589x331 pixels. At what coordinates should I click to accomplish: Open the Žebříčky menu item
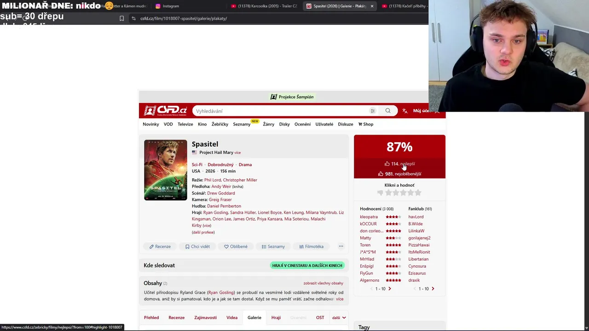220,124
